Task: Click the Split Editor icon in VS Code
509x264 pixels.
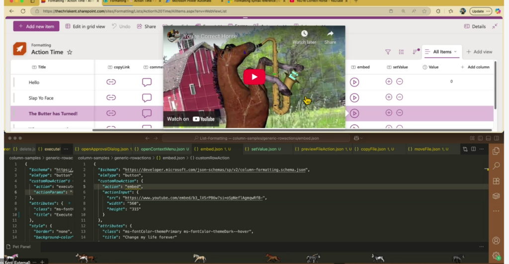Action: tap(473, 149)
